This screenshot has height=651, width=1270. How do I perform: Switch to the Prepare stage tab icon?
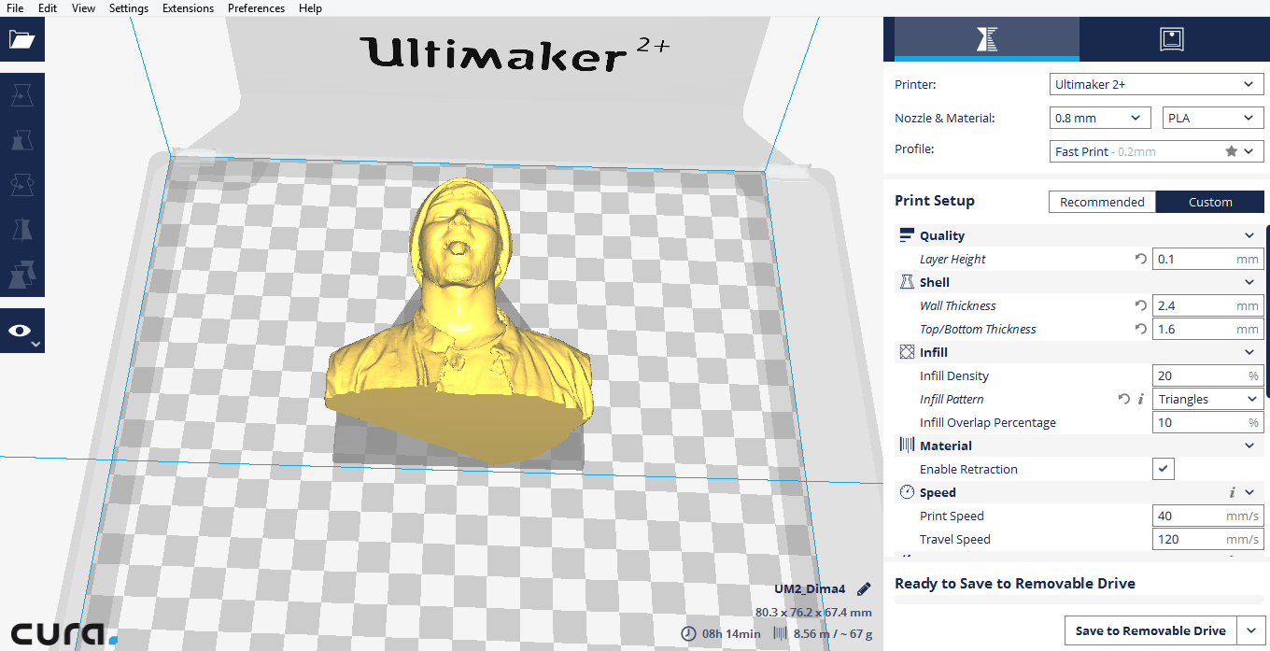click(x=987, y=39)
